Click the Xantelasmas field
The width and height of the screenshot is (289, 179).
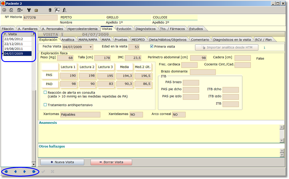coord(136,115)
